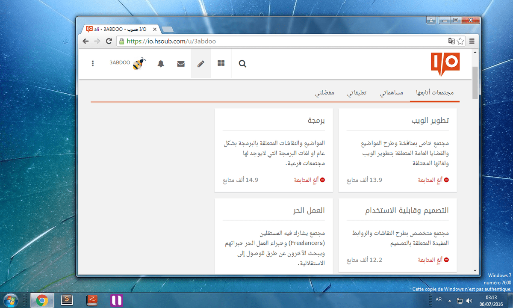Bookmark this page with star icon
The width and height of the screenshot is (513, 308).
coord(460,41)
